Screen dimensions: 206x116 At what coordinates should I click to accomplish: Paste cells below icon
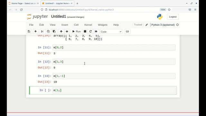(54, 32)
